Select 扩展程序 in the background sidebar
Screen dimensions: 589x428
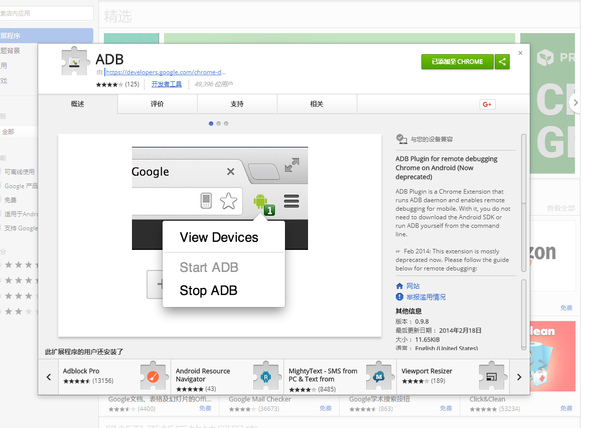tap(47, 36)
